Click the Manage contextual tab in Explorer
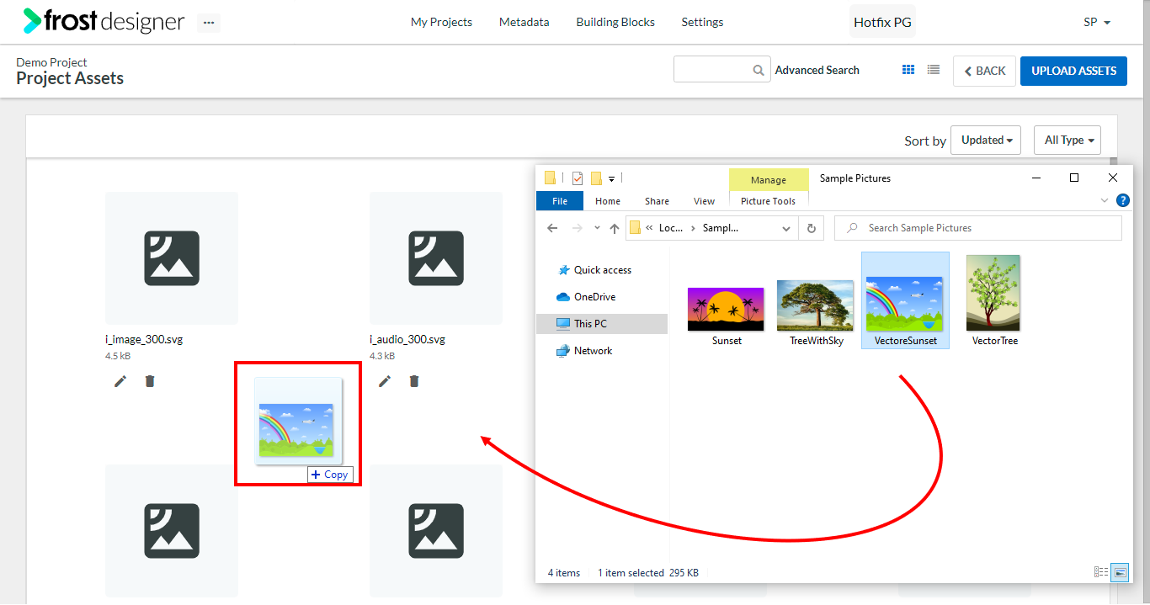The width and height of the screenshot is (1150, 605). [769, 180]
